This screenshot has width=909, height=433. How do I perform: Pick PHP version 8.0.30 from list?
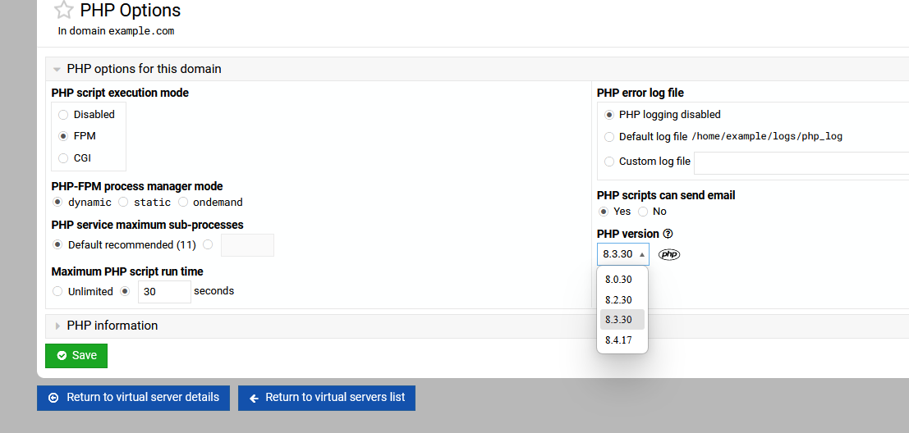[618, 280]
